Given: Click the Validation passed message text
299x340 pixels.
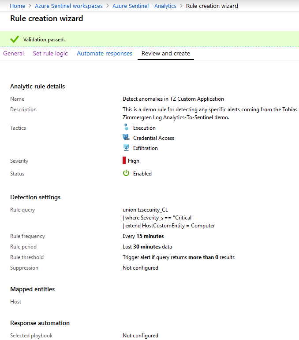Looking at the screenshot, I should (44, 40).
